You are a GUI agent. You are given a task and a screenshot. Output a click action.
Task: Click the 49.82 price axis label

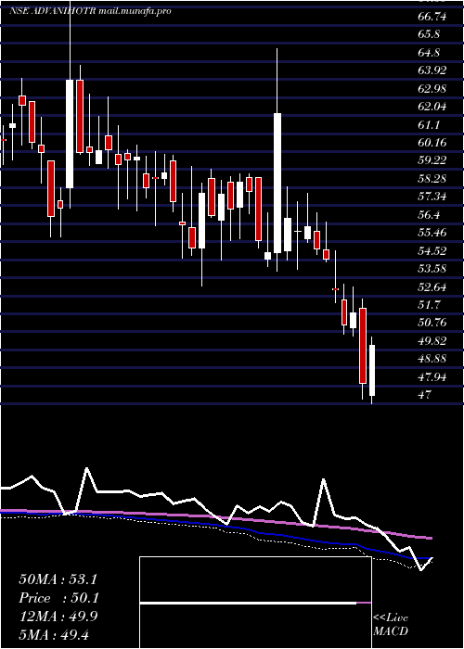coord(432,340)
